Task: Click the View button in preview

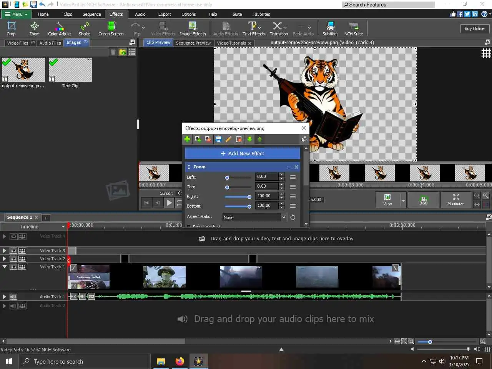Action: pos(387,200)
